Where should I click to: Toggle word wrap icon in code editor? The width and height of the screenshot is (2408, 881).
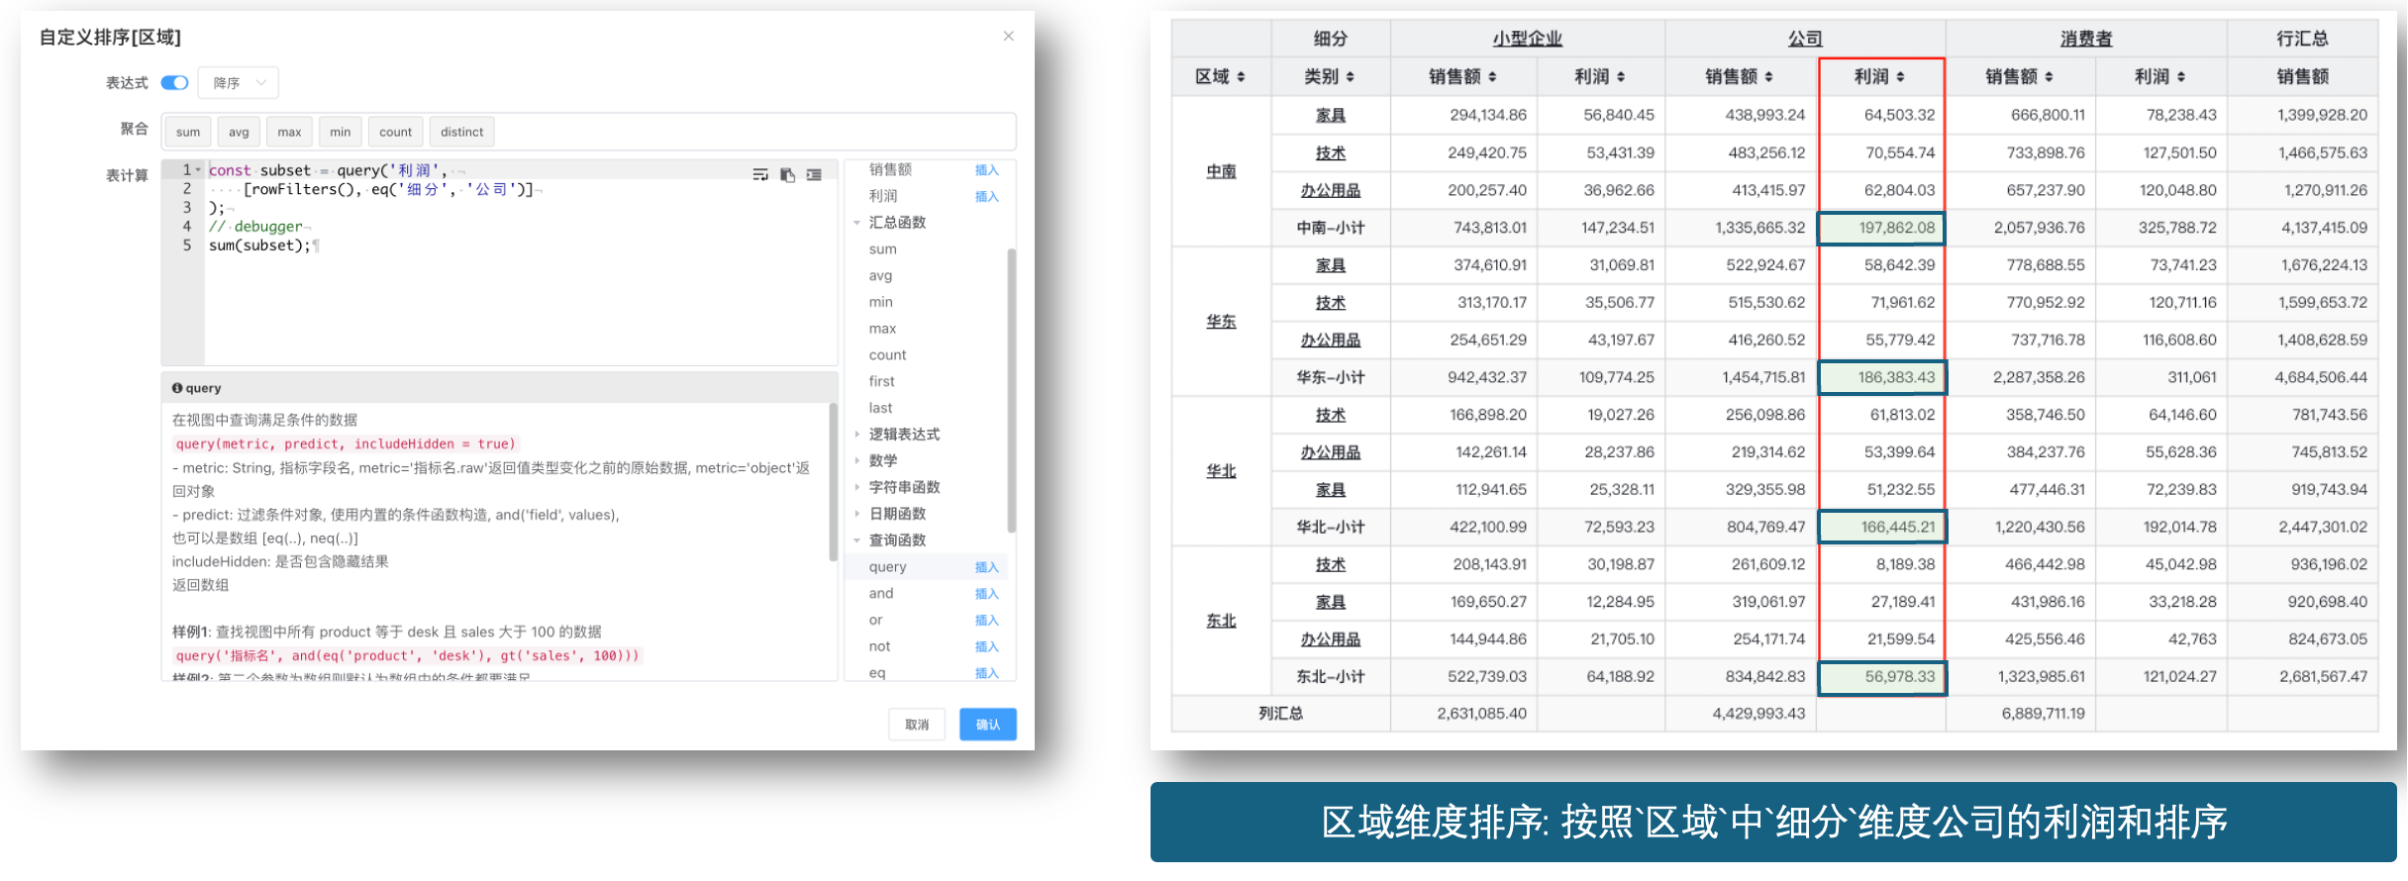[x=760, y=175]
